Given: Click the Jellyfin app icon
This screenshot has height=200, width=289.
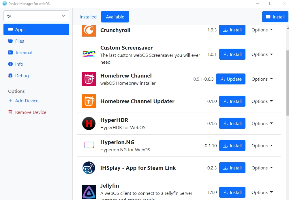Looking at the screenshot, I should (89, 192).
